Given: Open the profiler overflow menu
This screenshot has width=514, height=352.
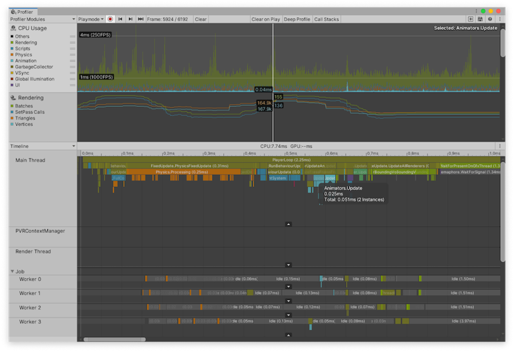Looking at the screenshot, I should (x=500, y=19).
